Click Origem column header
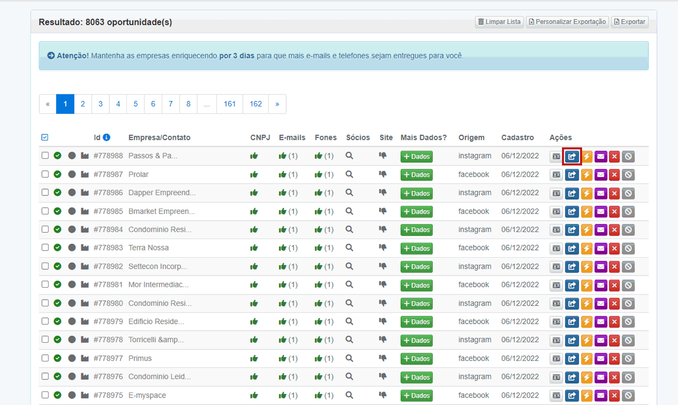 (472, 137)
